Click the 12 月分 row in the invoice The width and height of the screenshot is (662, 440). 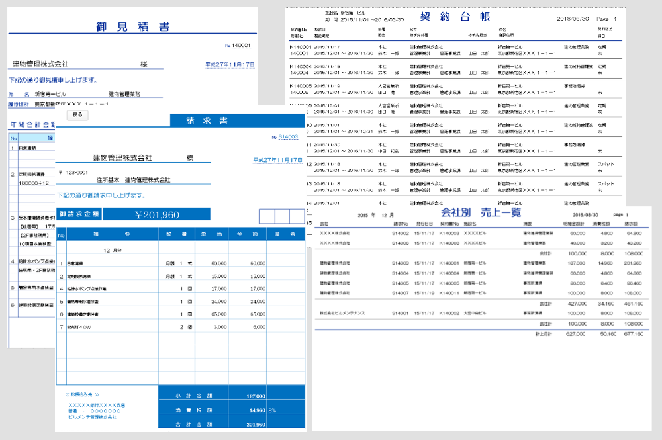113,251
